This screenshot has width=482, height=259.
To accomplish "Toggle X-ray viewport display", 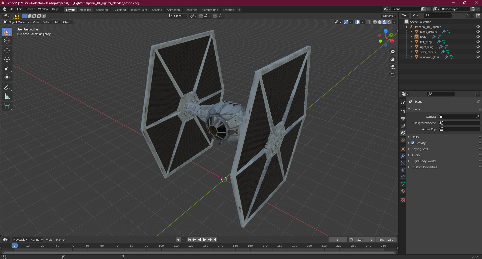I will (x=368, y=22).
